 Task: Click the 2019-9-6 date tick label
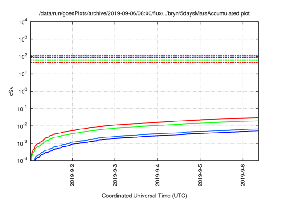point(243,175)
